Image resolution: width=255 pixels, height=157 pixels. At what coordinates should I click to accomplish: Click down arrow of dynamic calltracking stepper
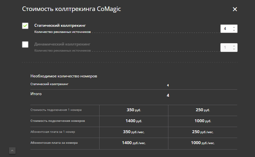click(234, 49)
